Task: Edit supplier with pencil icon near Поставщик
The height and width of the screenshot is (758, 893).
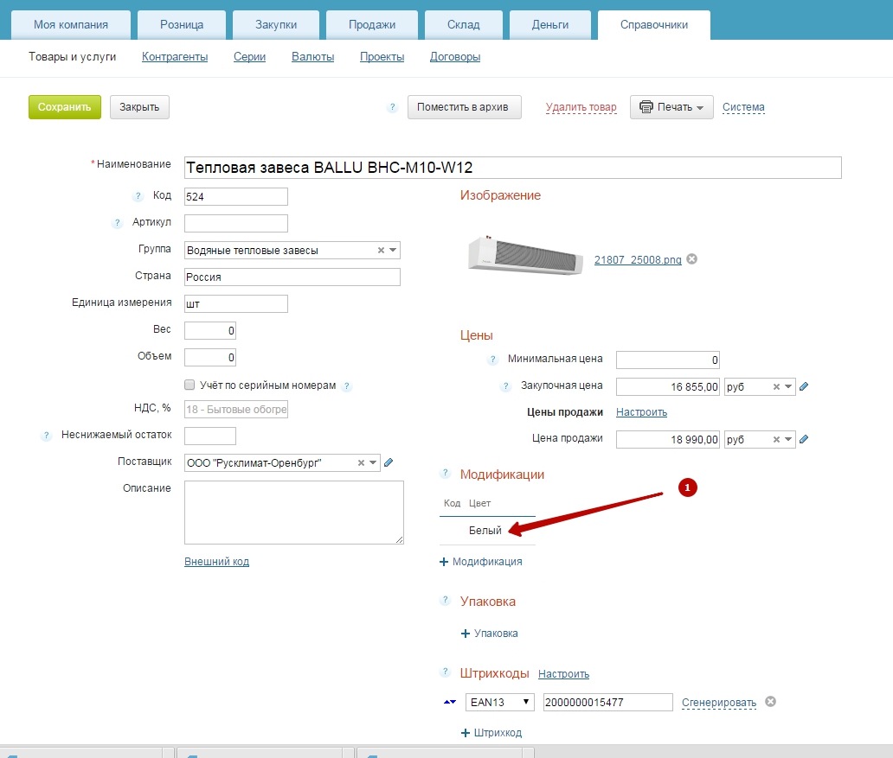Action: (389, 462)
